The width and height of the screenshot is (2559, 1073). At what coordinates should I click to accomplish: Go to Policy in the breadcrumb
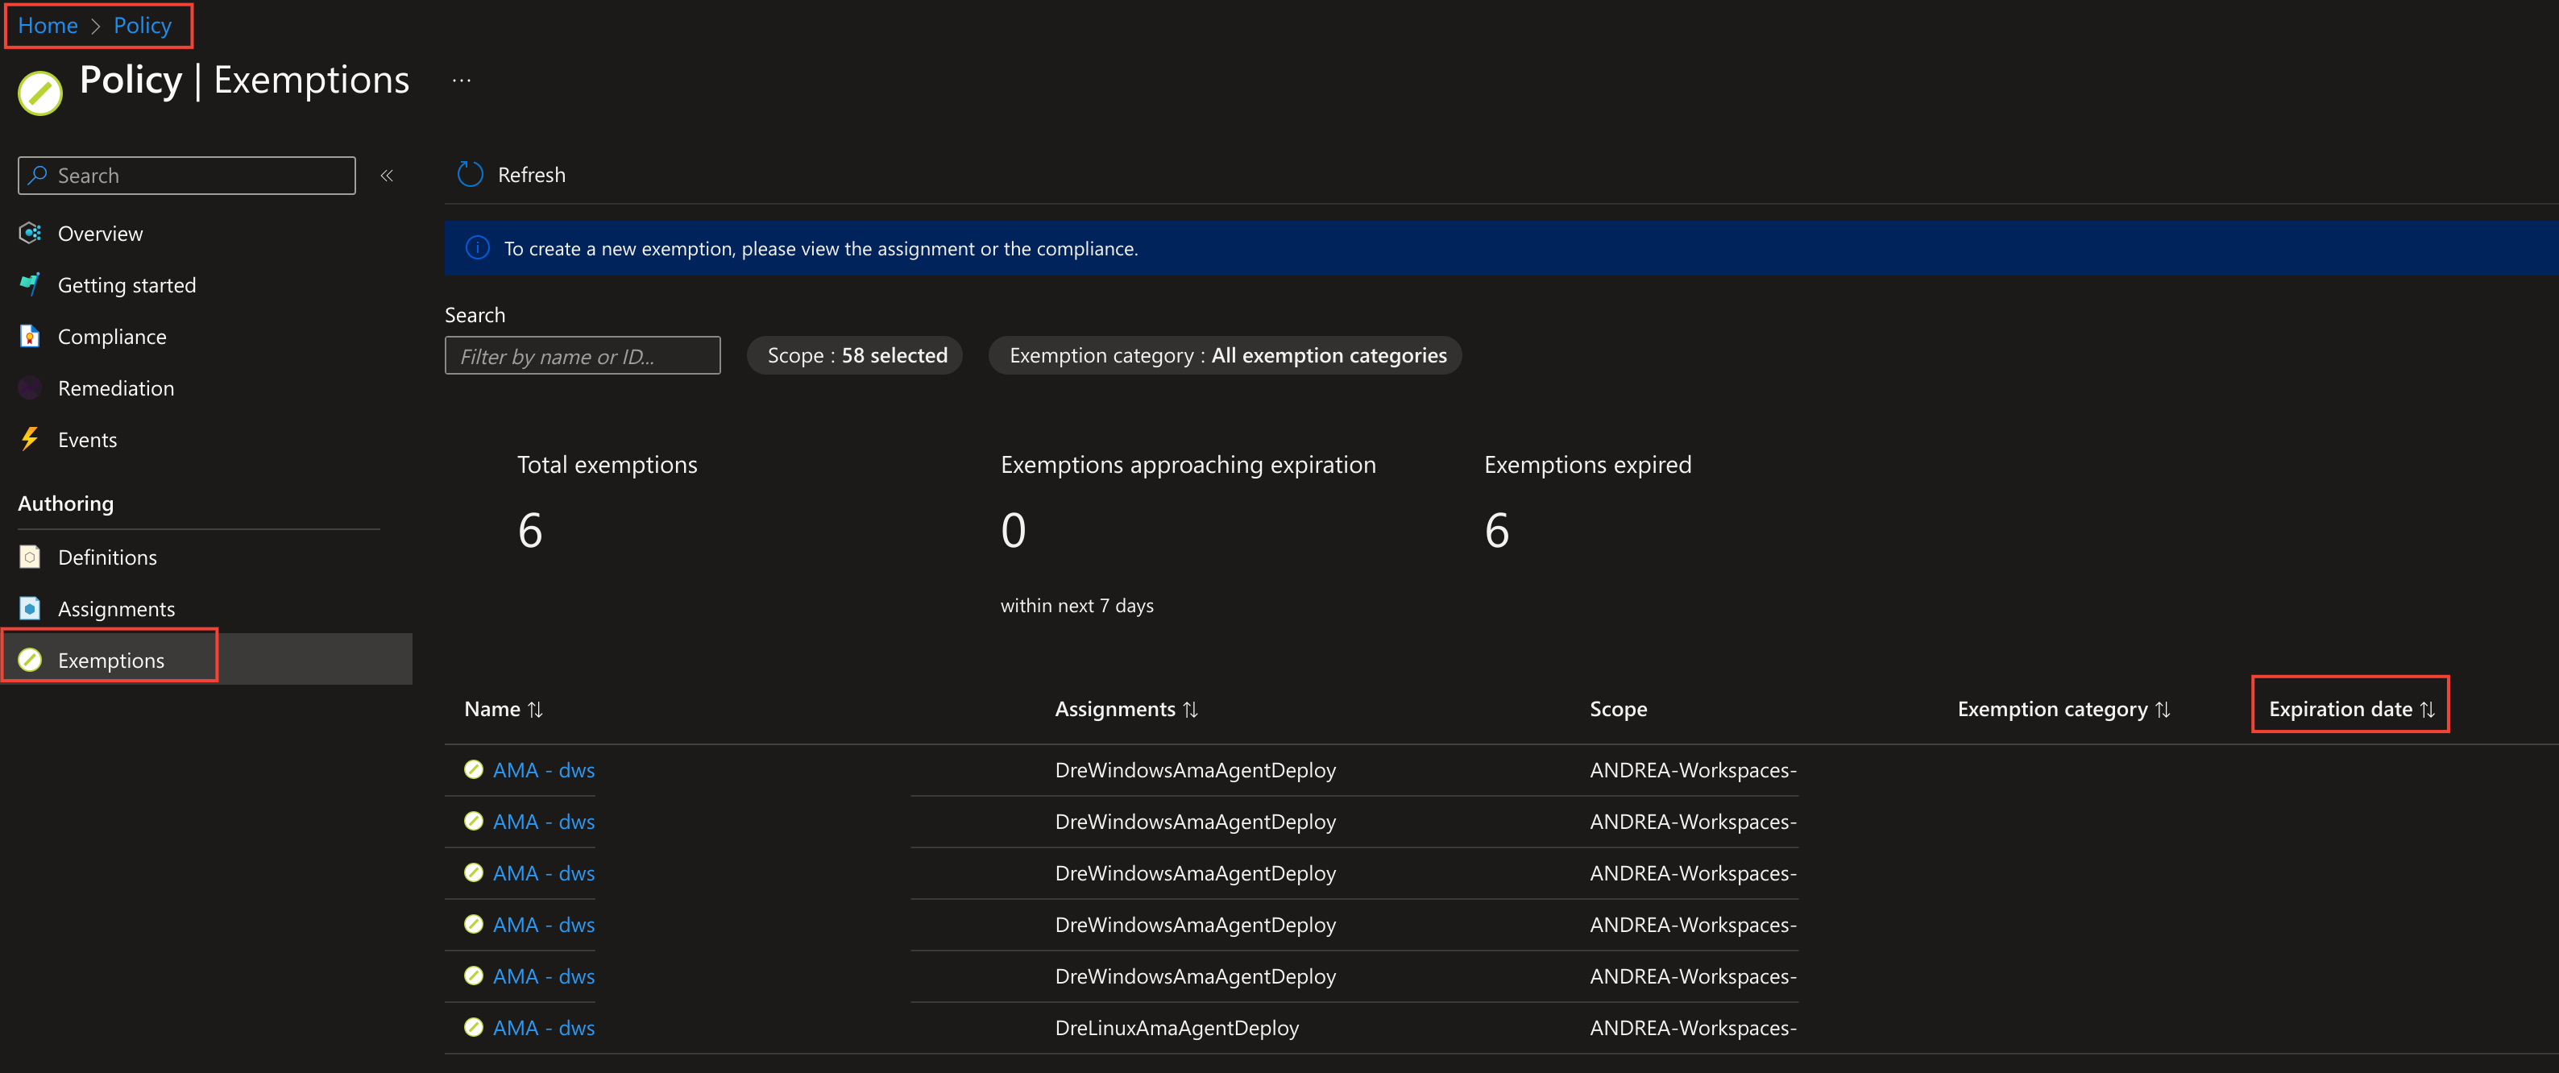[x=142, y=26]
